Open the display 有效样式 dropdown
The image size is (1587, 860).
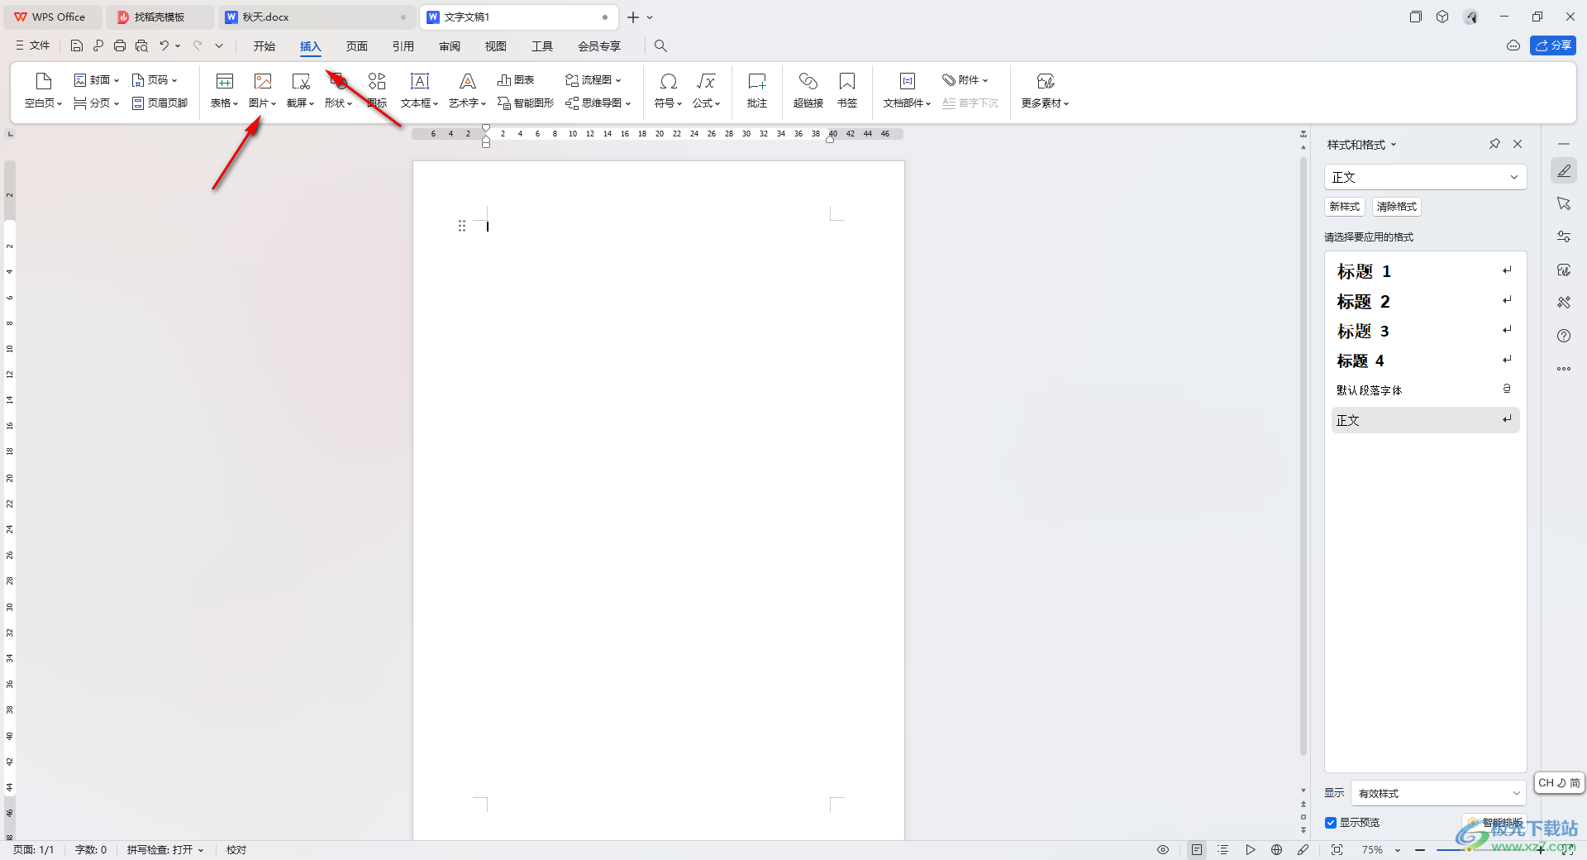coord(1438,793)
